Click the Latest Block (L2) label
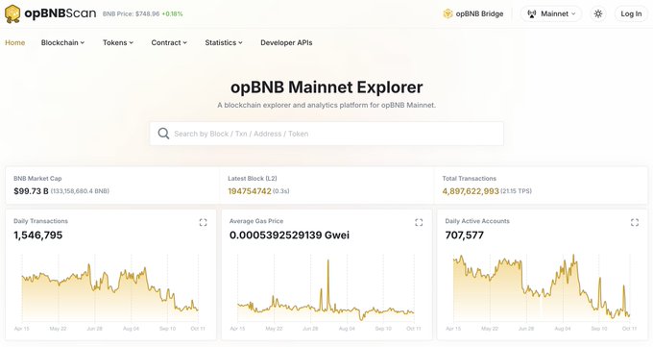The height and width of the screenshot is (347, 653). pyautogui.click(x=253, y=178)
